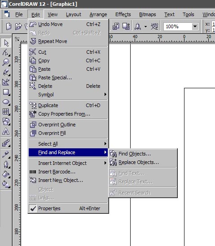
Task: Open the zoom level dropdown arrow
Action: tap(195, 26)
